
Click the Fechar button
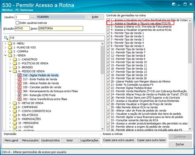click(180, 144)
